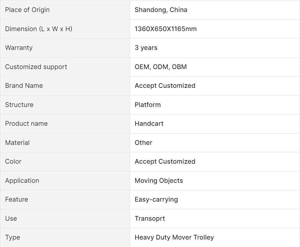Select the Moving Objects value
The width and height of the screenshot is (300, 247).
tap(159, 181)
